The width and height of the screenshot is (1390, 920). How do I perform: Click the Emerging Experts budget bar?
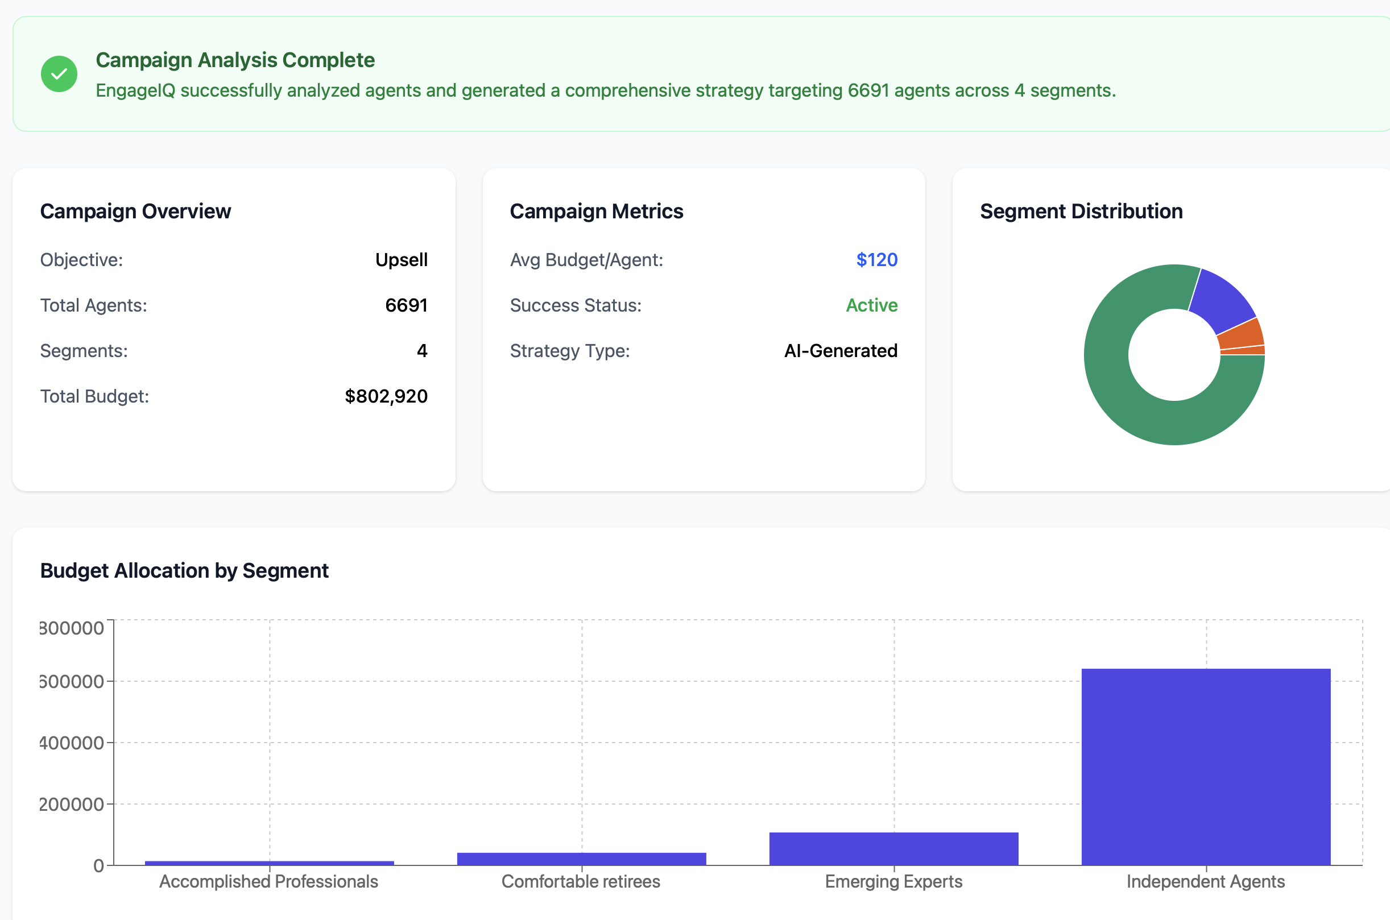893,848
